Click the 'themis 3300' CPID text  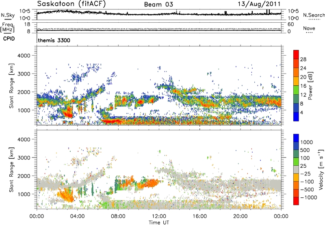point(54,40)
